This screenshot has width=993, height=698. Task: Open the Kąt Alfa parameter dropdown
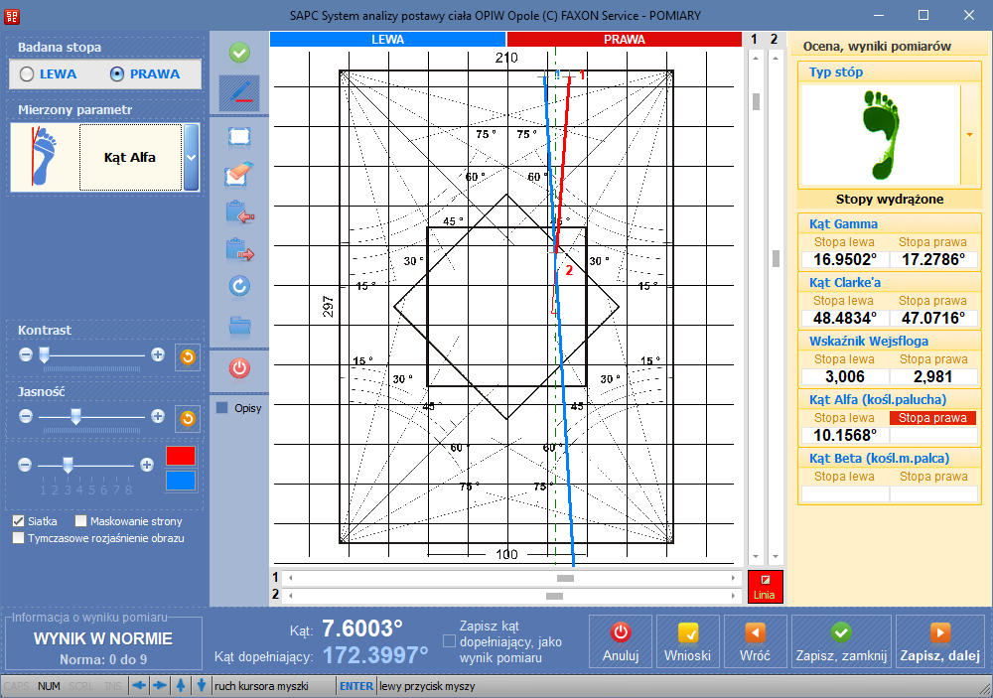point(191,157)
